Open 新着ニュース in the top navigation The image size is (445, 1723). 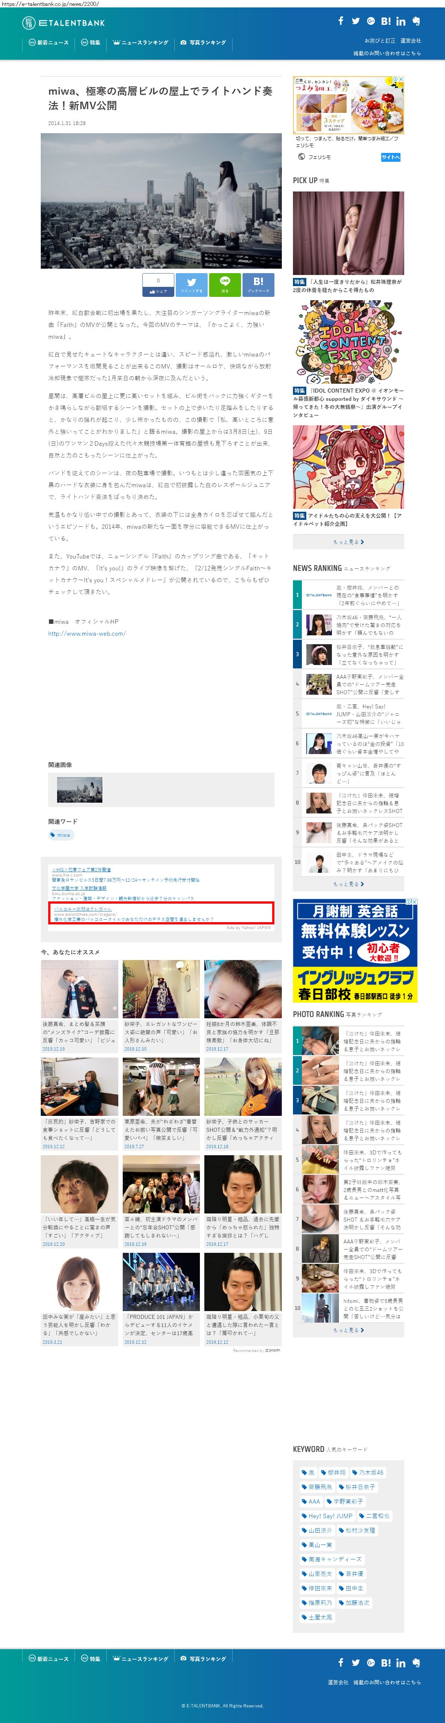coord(49,43)
